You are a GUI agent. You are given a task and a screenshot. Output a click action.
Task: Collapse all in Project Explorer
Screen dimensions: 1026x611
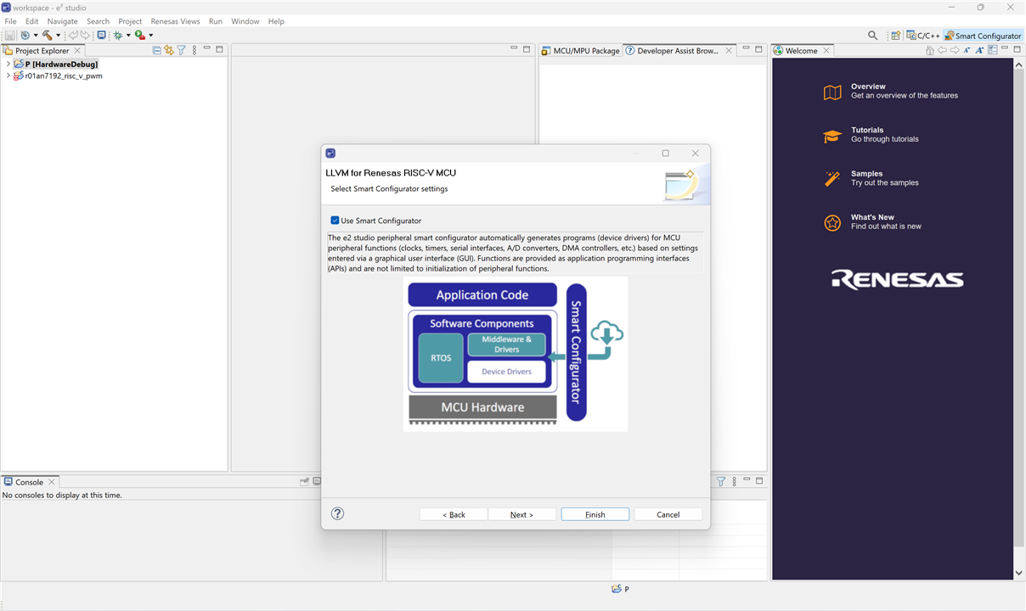pyautogui.click(x=156, y=50)
